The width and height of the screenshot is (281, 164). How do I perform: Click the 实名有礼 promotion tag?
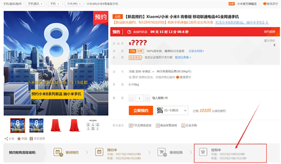pyautogui.click(x=135, y=58)
